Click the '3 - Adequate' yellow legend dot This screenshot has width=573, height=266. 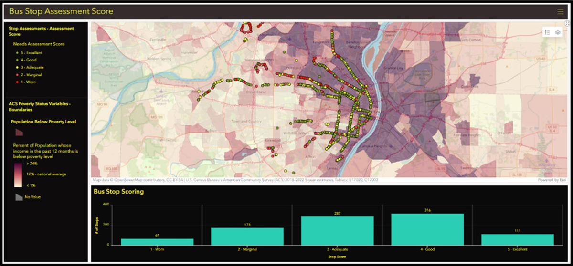pos(18,67)
